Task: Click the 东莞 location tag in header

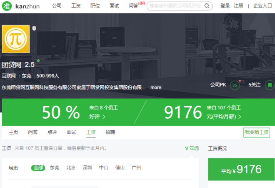Action: [27, 76]
